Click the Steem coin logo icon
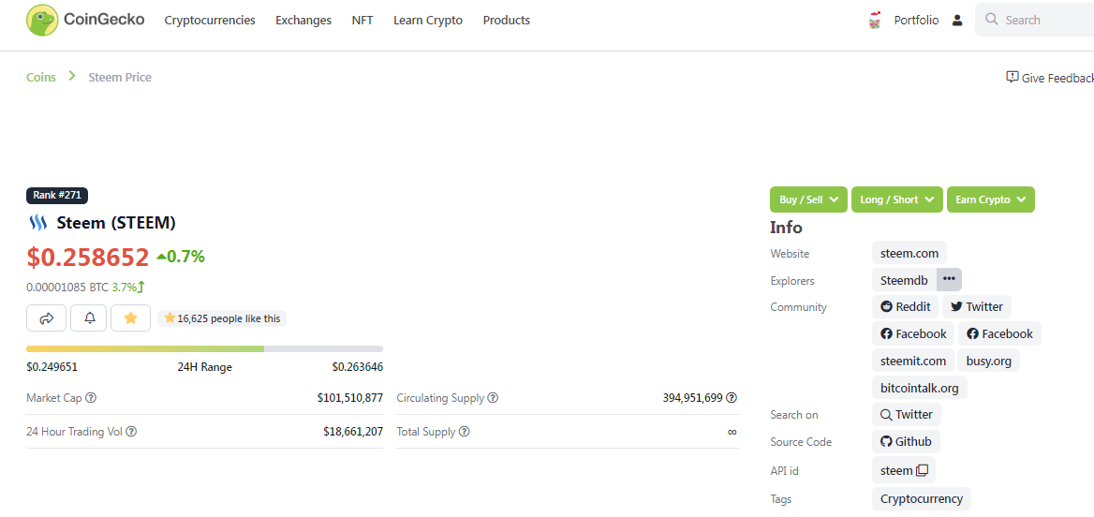The height and width of the screenshot is (517, 1094). [x=37, y=223]
